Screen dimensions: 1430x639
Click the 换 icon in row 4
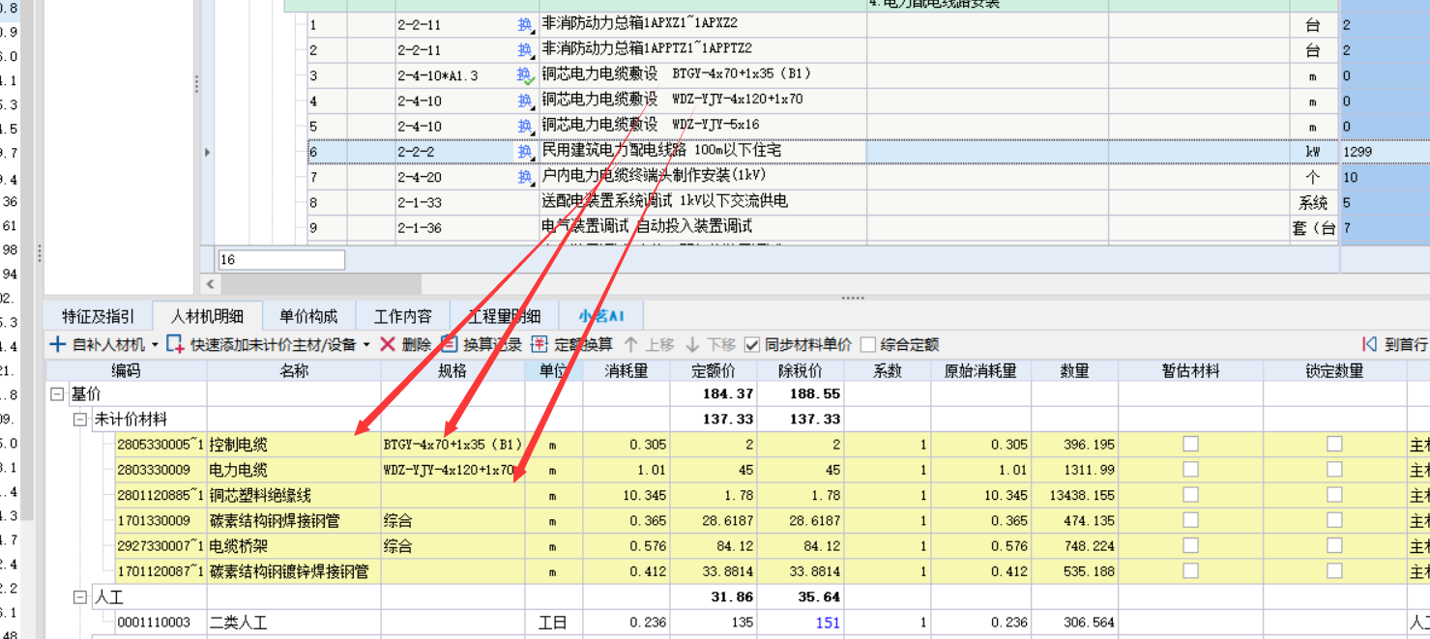[x=525, y=101]
